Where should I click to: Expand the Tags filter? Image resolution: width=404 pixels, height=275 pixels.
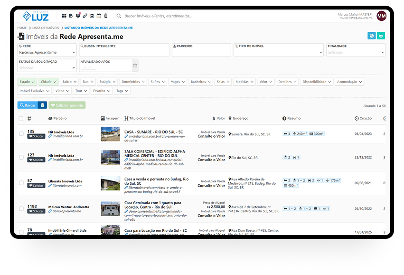tap(122, 91)
